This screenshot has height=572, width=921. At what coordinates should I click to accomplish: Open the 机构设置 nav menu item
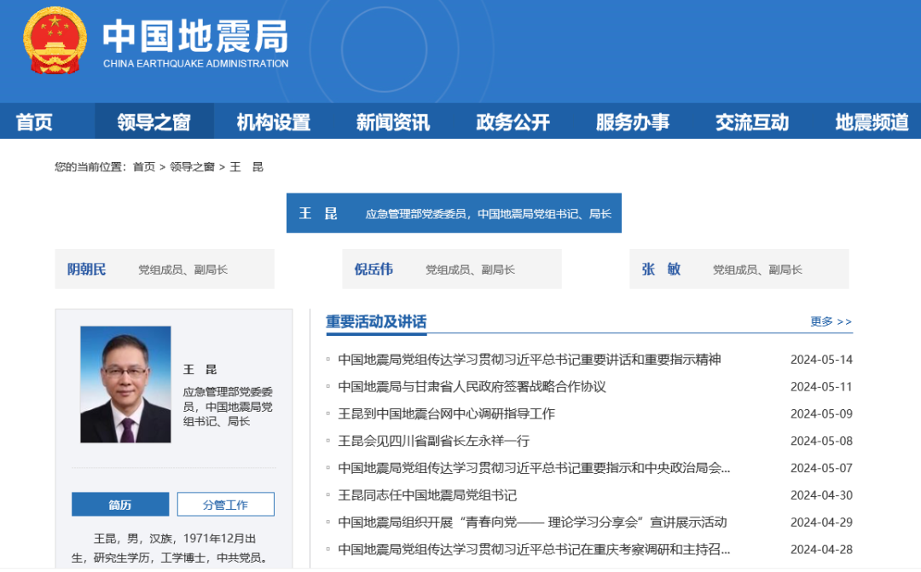coord(274,122)
